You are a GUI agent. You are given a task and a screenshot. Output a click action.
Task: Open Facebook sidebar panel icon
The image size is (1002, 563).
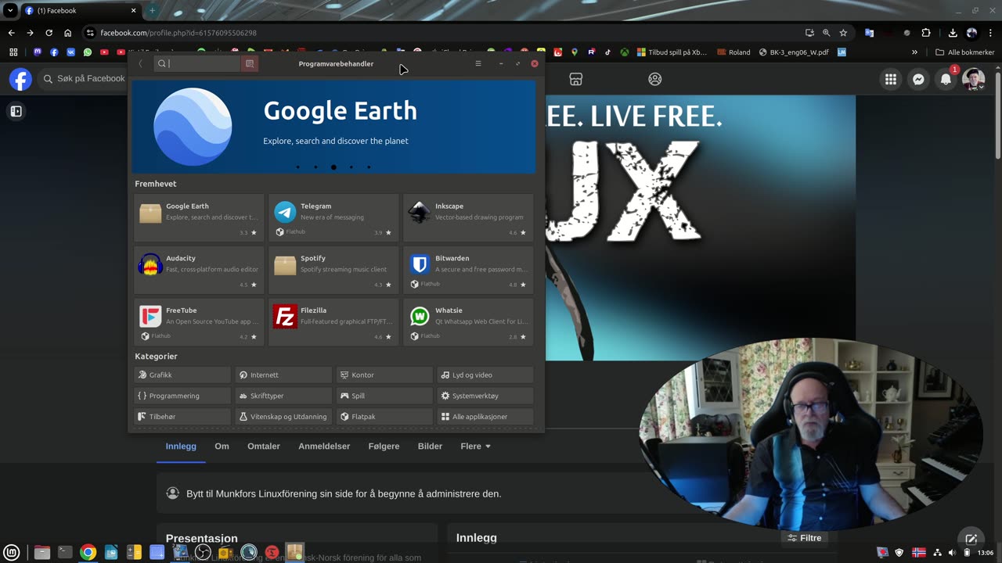tap(16, 111)
